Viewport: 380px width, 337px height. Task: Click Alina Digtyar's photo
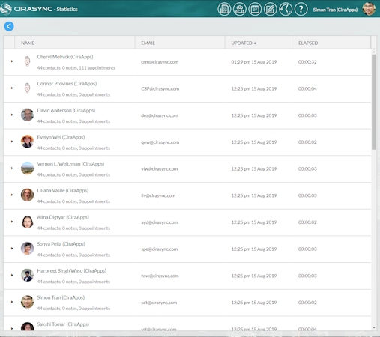coord(27,222)
